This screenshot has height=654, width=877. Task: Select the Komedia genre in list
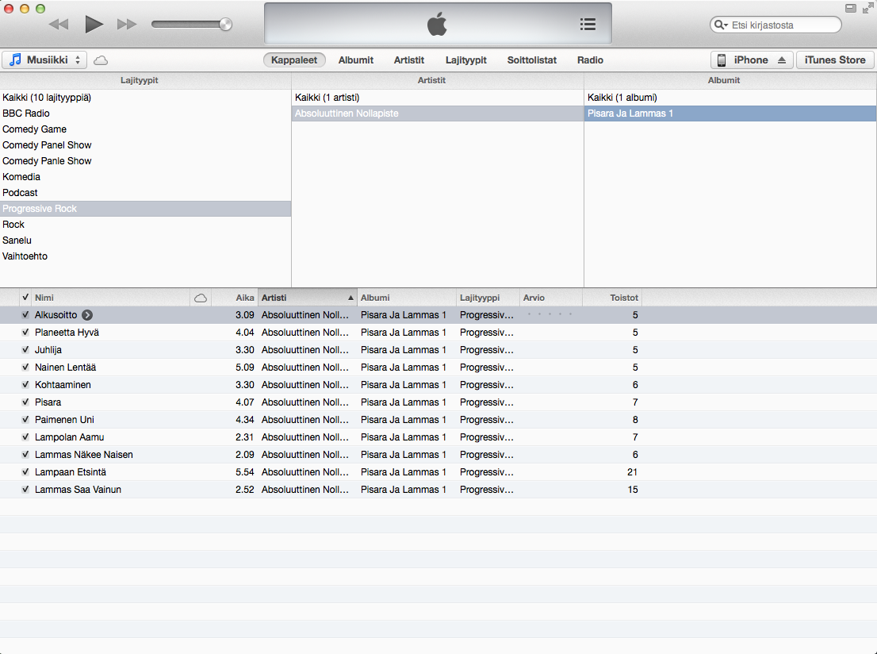[x=21, y=177]
